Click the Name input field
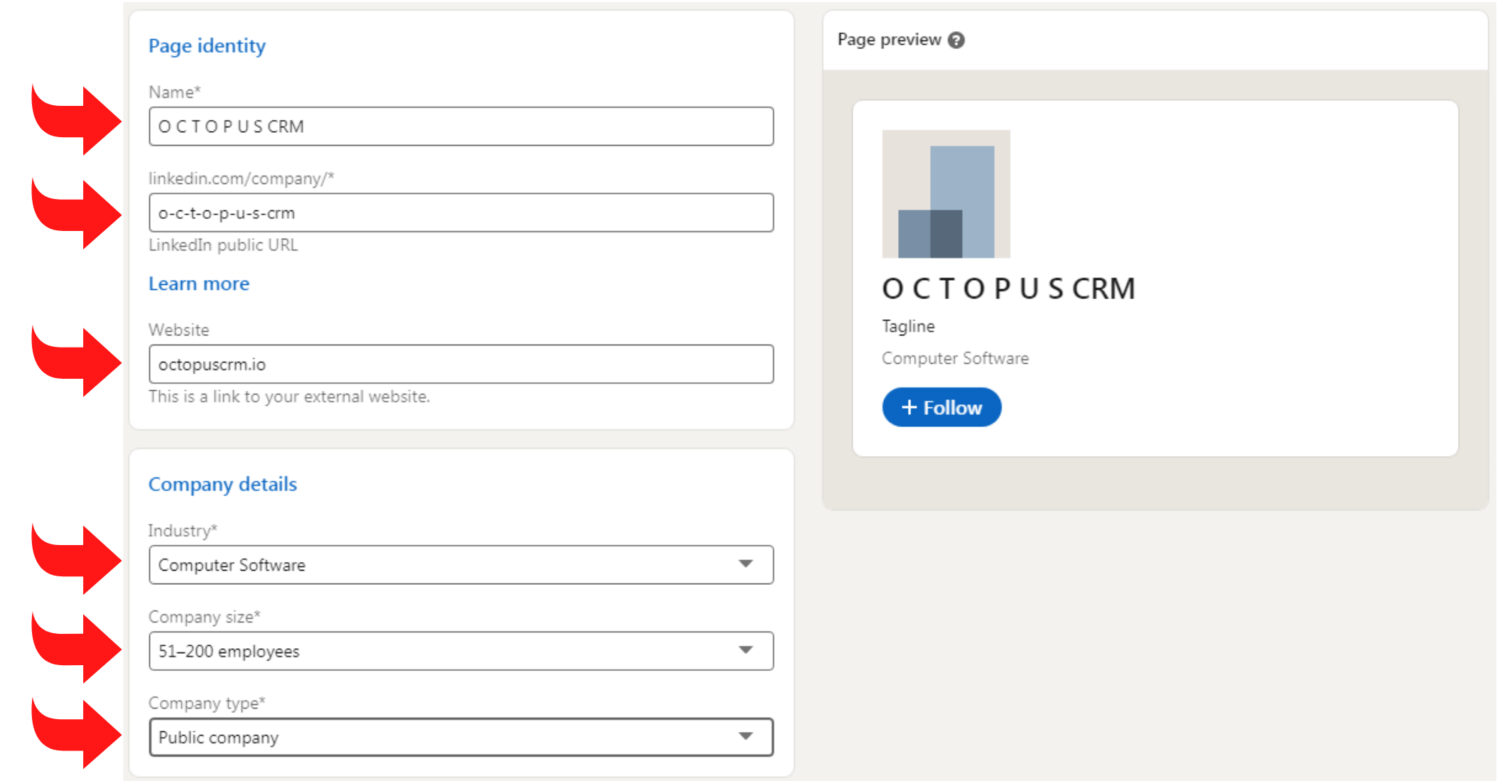This screenshot has height=781, width=1497. [460, 126]
